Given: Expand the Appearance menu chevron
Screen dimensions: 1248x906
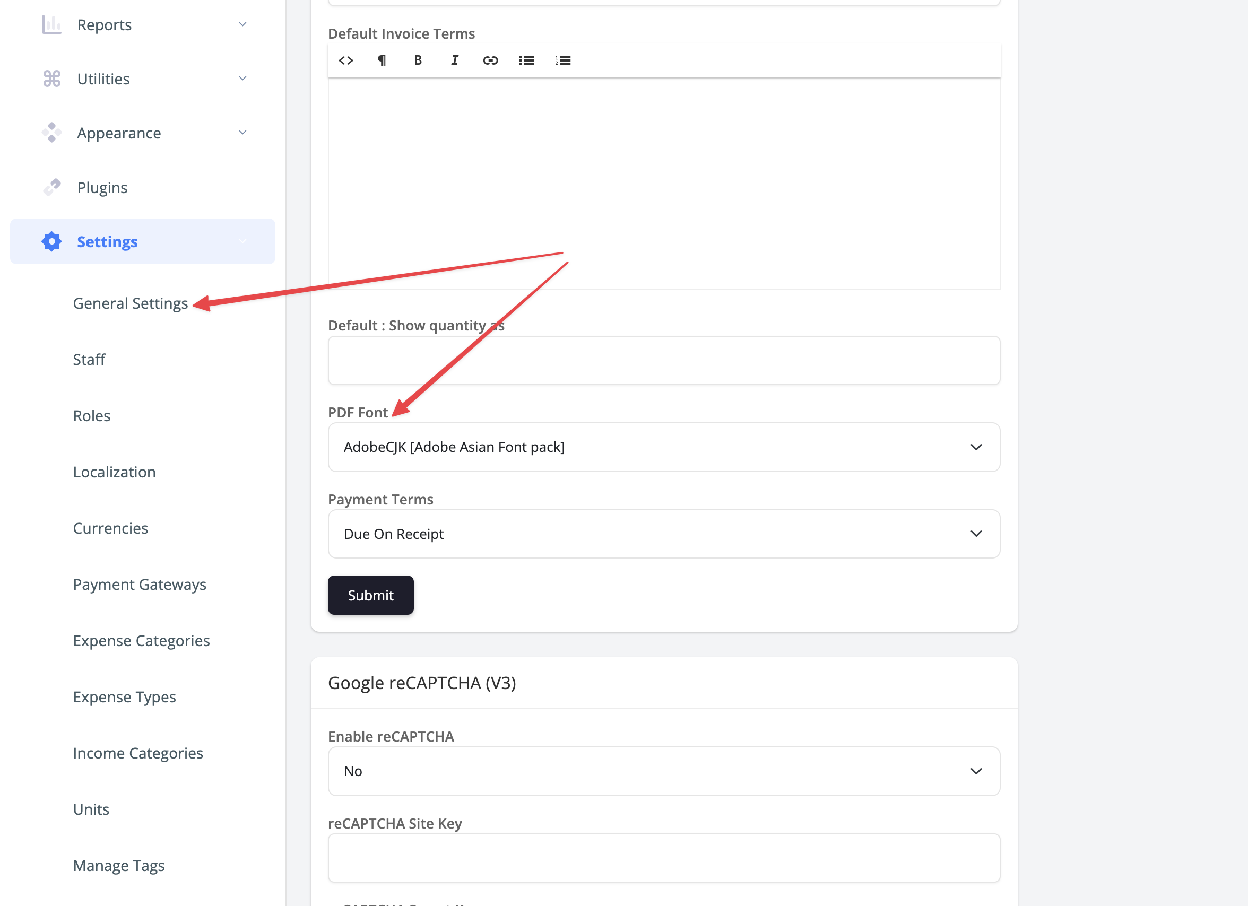Looking at the screenshot, I should (x=242, y=133).
